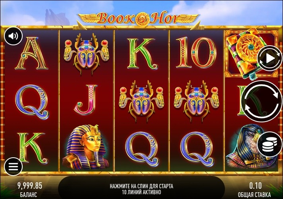Mute the game sound
Image resolution: width=283 pixels, height=199 pixels.
13,36
